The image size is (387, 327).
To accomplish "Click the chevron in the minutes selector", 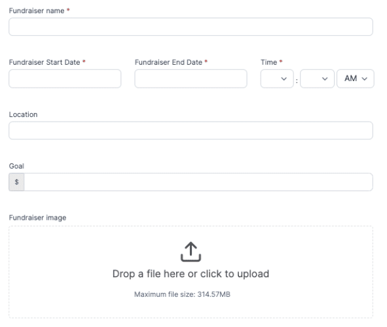I will click(x=325, y=79).
